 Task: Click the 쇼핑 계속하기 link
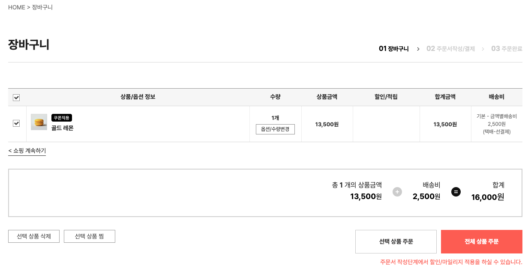click(27, 151)
